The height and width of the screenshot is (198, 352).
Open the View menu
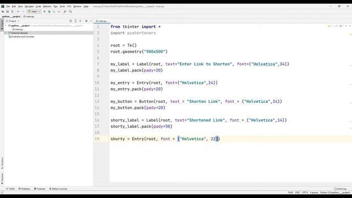(x=20, y=7)
